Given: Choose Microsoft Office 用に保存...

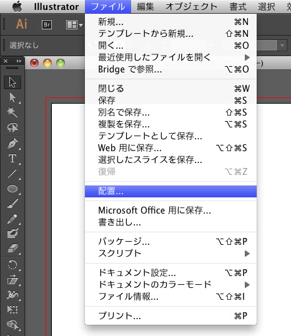Looking at the screenshot, I should point(170,210).
